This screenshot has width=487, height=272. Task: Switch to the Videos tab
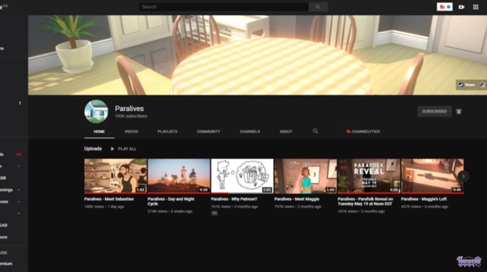131,132
